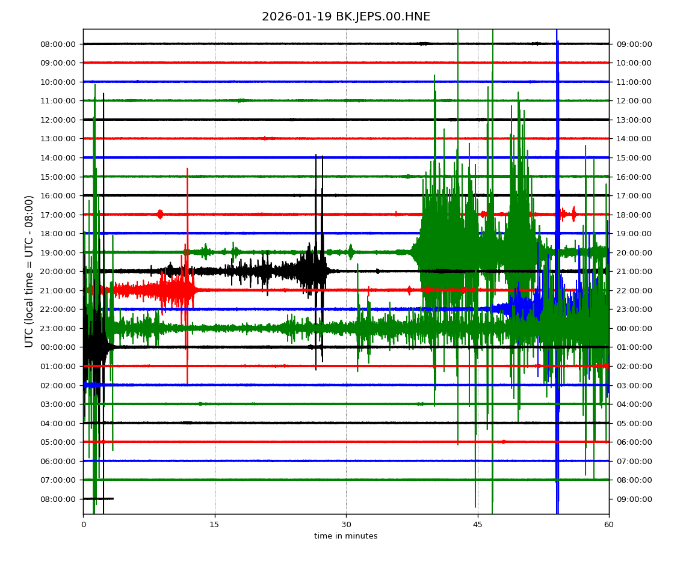Click the 00:00:00 label on left axis
The image size is (692, 571).
(x=59, y=347)
